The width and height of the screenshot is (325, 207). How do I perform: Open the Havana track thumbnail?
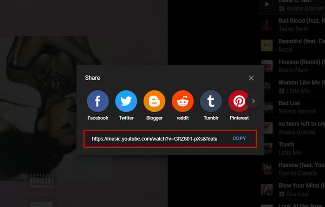[266, 169]
